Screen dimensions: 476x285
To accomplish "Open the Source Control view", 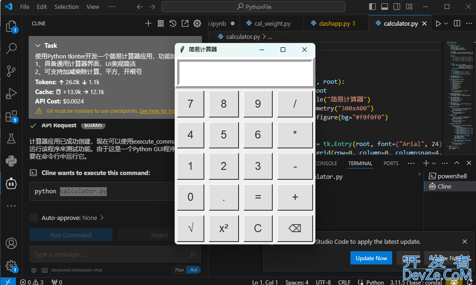I will (x=11, y=71).
